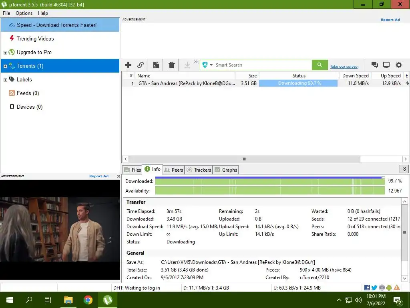
Task: Click Report Ad above top advertisement
Action: (x=390, y=20)
